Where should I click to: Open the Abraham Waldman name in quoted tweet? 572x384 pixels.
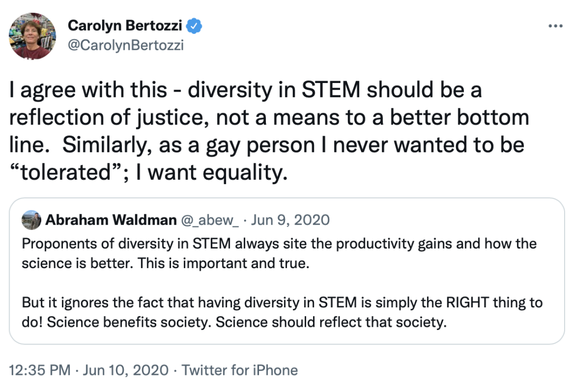click(111, 220)
